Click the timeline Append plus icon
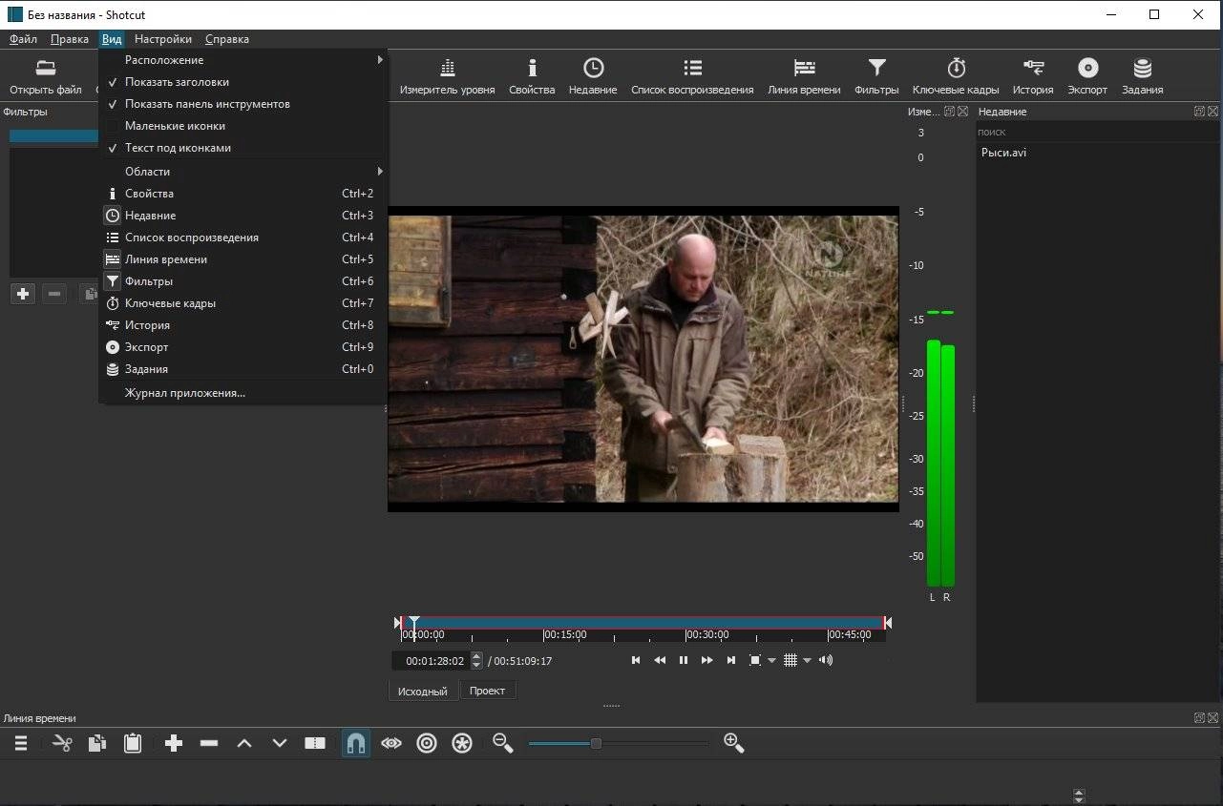1223x806 pixels. 174,743
